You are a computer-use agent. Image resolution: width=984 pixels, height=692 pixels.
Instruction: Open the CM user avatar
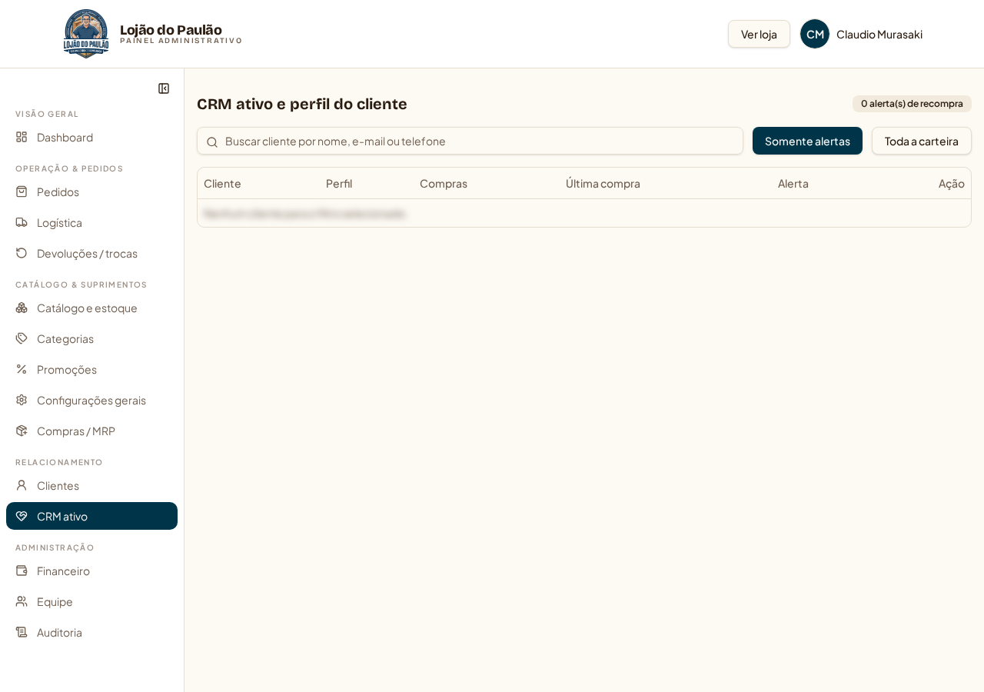tap(815, 34)
